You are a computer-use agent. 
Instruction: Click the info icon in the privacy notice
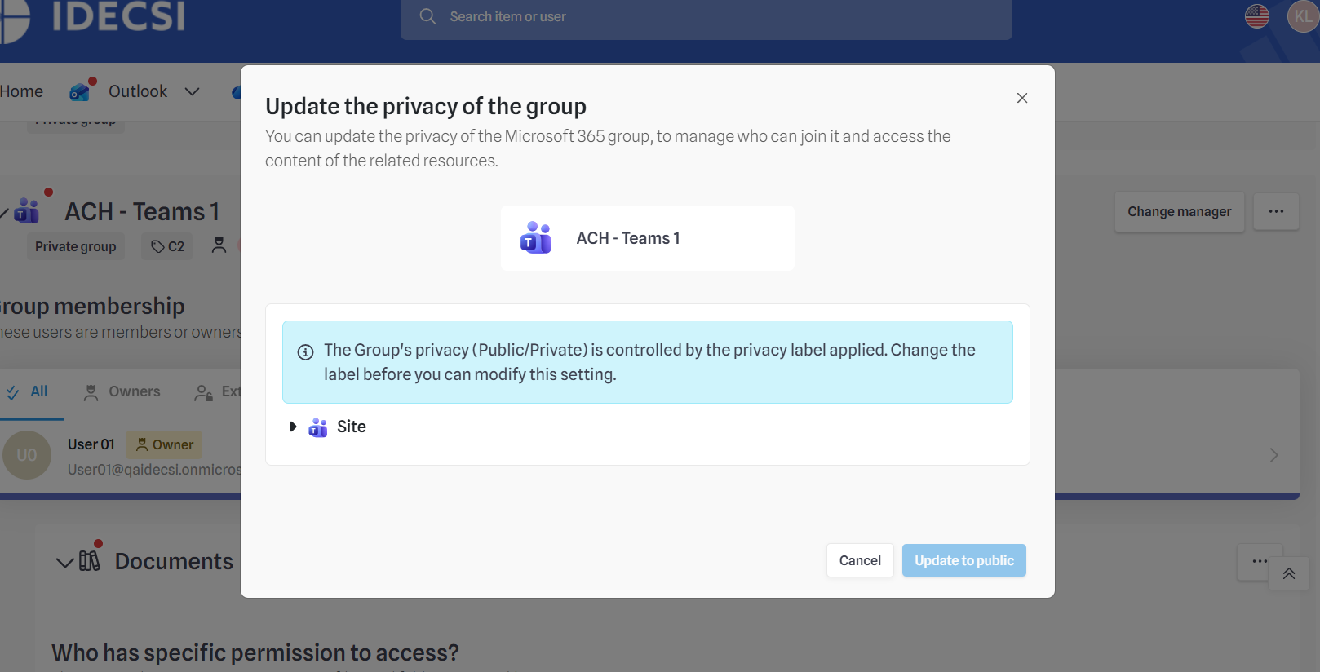pyautogui.click(x=305, y=352)
